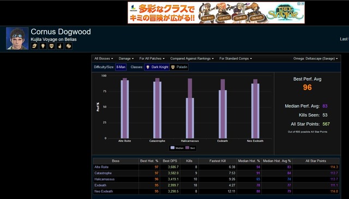The height and width of the screenshot is (199, 349).
Task: Select the Paladin class filter
Action: click(x=179, y=67)
